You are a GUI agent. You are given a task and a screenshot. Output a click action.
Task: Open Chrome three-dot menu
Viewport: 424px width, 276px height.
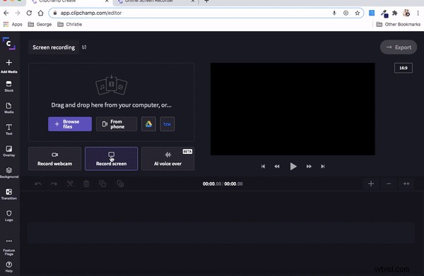tap(418, 13)
